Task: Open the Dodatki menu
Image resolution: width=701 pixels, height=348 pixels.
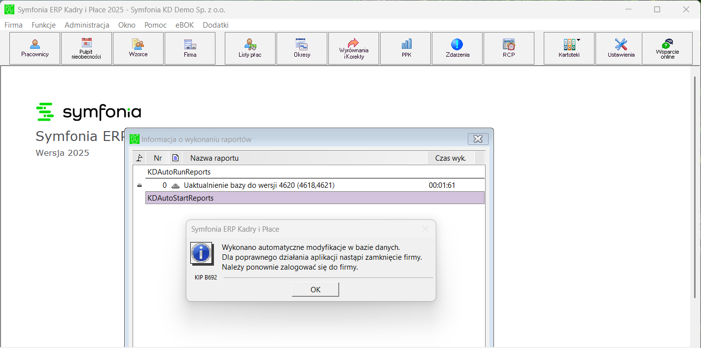Action: (215, 25)
